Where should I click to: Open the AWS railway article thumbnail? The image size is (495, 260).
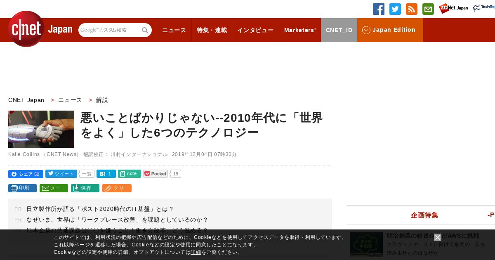[x=366, y=244]
